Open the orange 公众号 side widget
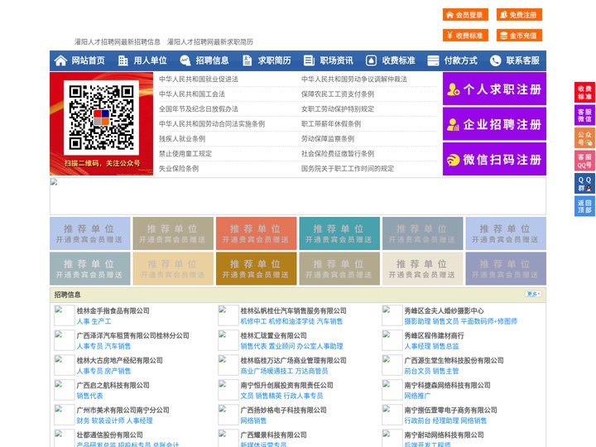This screenshot has height=447, width=596. tap(584, 138)
